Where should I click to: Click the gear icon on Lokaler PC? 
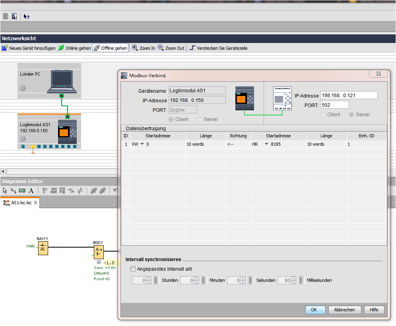23,88
